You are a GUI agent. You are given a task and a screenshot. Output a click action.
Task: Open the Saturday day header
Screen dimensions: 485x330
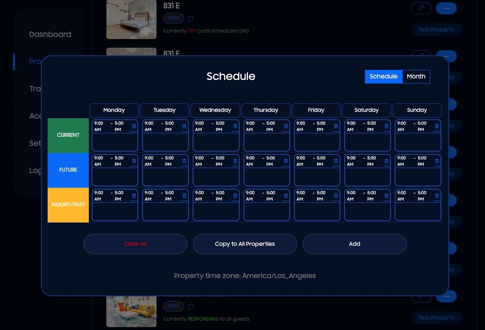[366, 110]
